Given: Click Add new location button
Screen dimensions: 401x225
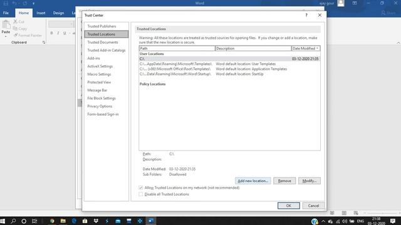Looking at the screenshot, I should [253, 181].
